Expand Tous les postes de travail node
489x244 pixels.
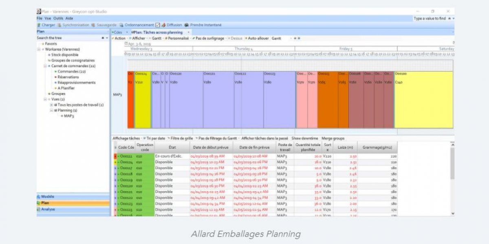pyautogui.click(x=51, y=105)
